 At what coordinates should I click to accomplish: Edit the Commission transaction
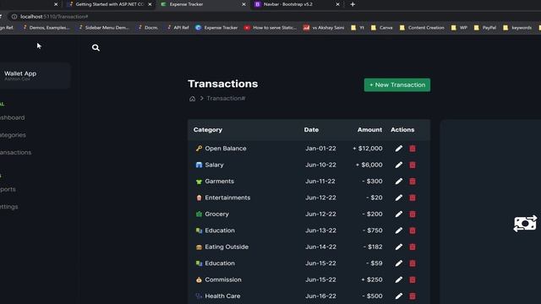coord(398,280)
